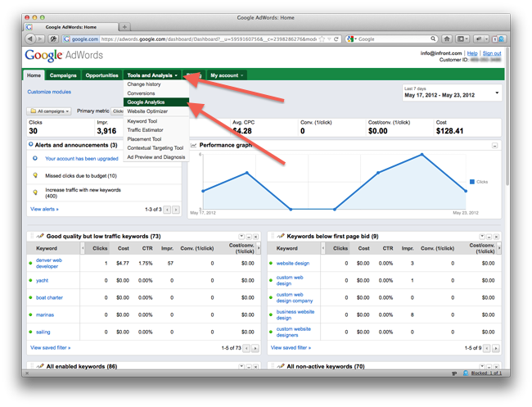
Task: Open Good quality keywords module options dropdown
Action: [241, 237]
